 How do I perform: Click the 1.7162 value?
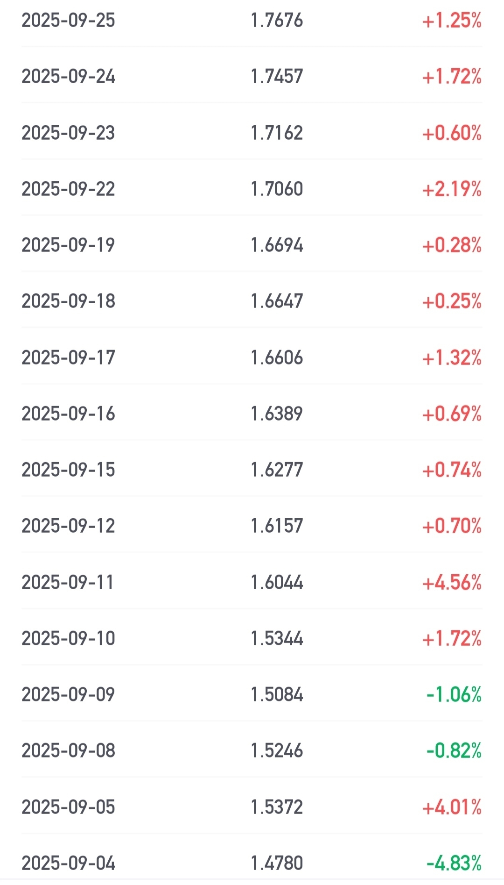point(277,133)
